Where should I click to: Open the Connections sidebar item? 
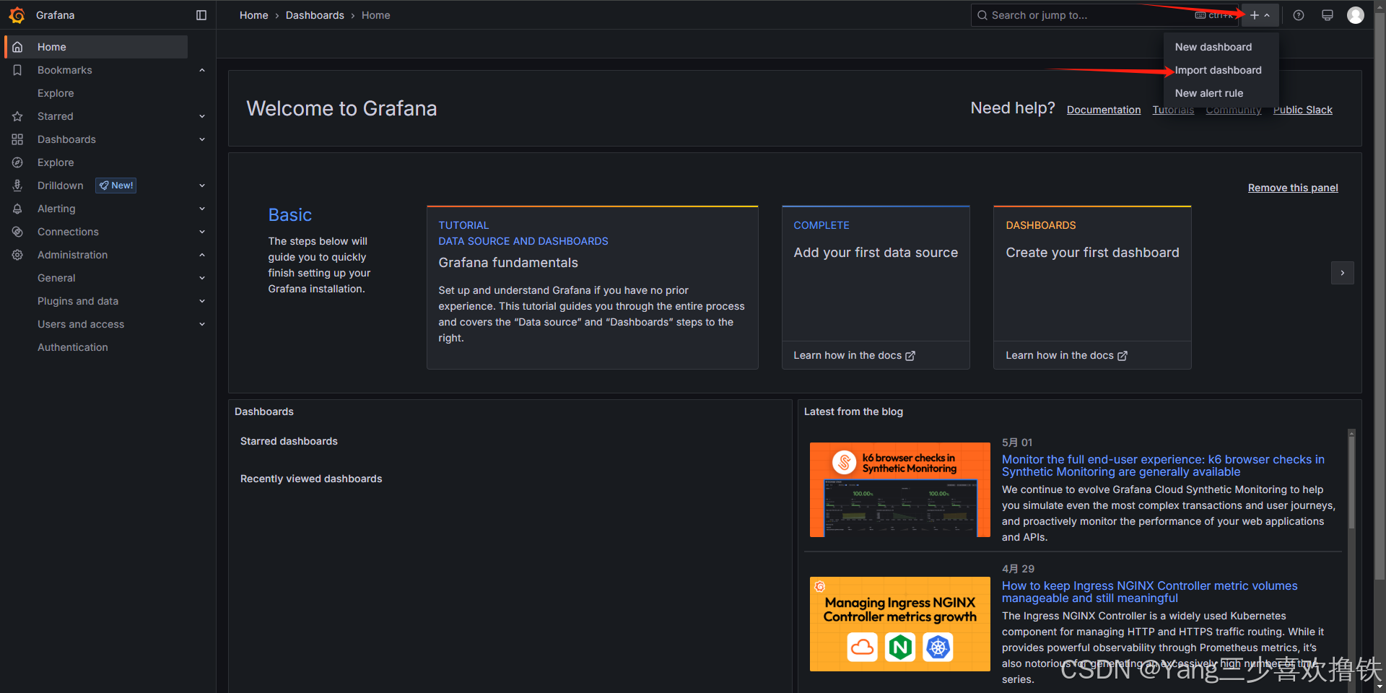[x=68, y=232]
